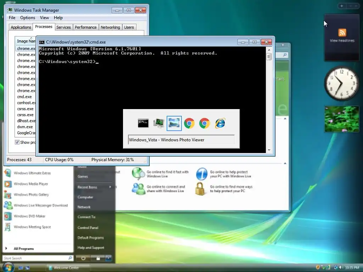Click the analog clock gadget
Viewport: 363px width, 272px height.
(341, 84)
